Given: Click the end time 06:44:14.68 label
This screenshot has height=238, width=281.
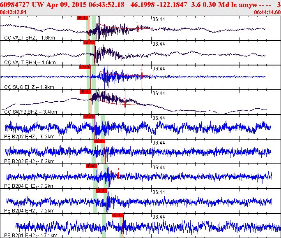Looking at the screenshot, I should click(267, 12).
